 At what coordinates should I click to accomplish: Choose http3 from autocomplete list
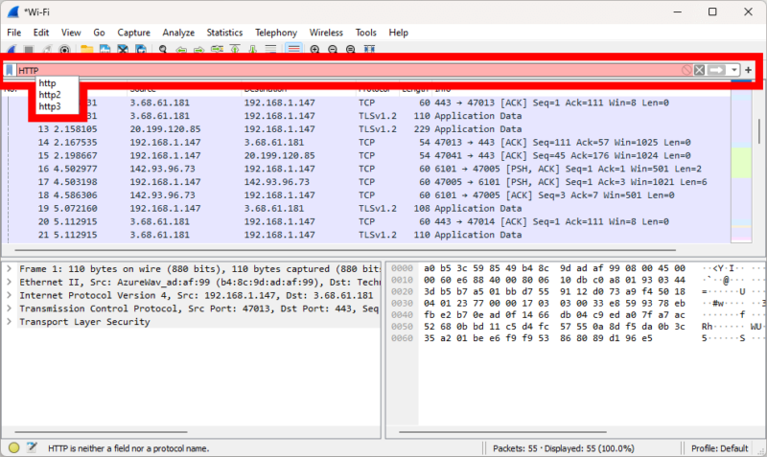click(x=50, y=106)
